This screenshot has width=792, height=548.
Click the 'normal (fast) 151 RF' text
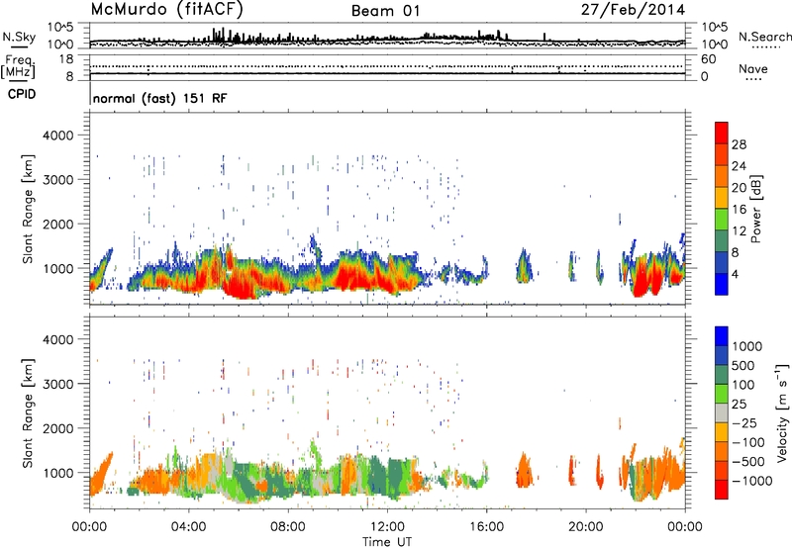coord(160,98)
